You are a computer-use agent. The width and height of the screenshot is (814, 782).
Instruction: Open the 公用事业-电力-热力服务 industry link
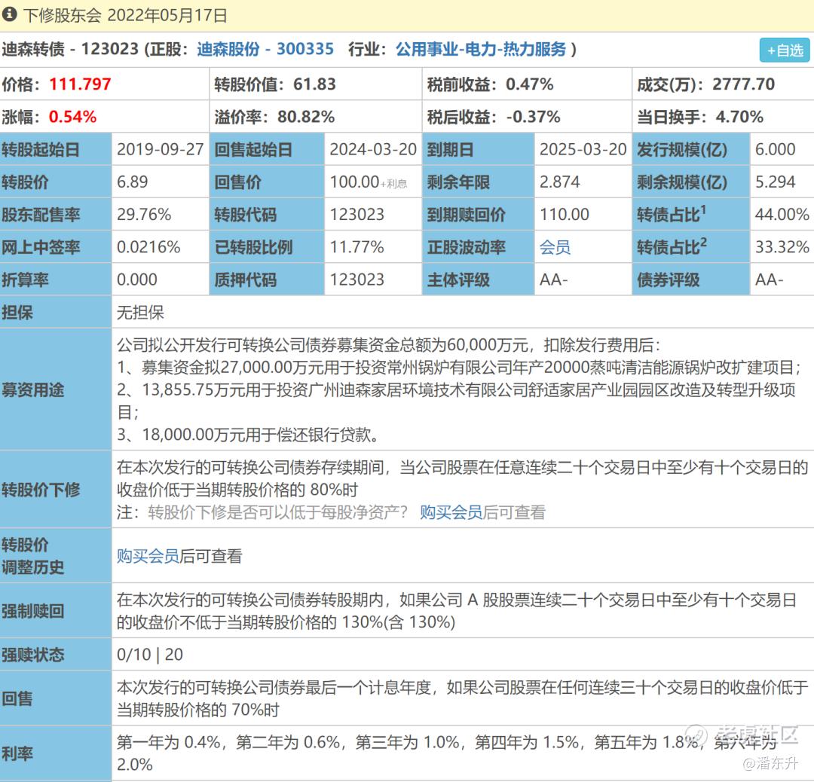coord(481,49)
